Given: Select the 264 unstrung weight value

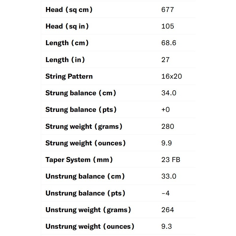Looking at the screenshot, I should (168, 210).
